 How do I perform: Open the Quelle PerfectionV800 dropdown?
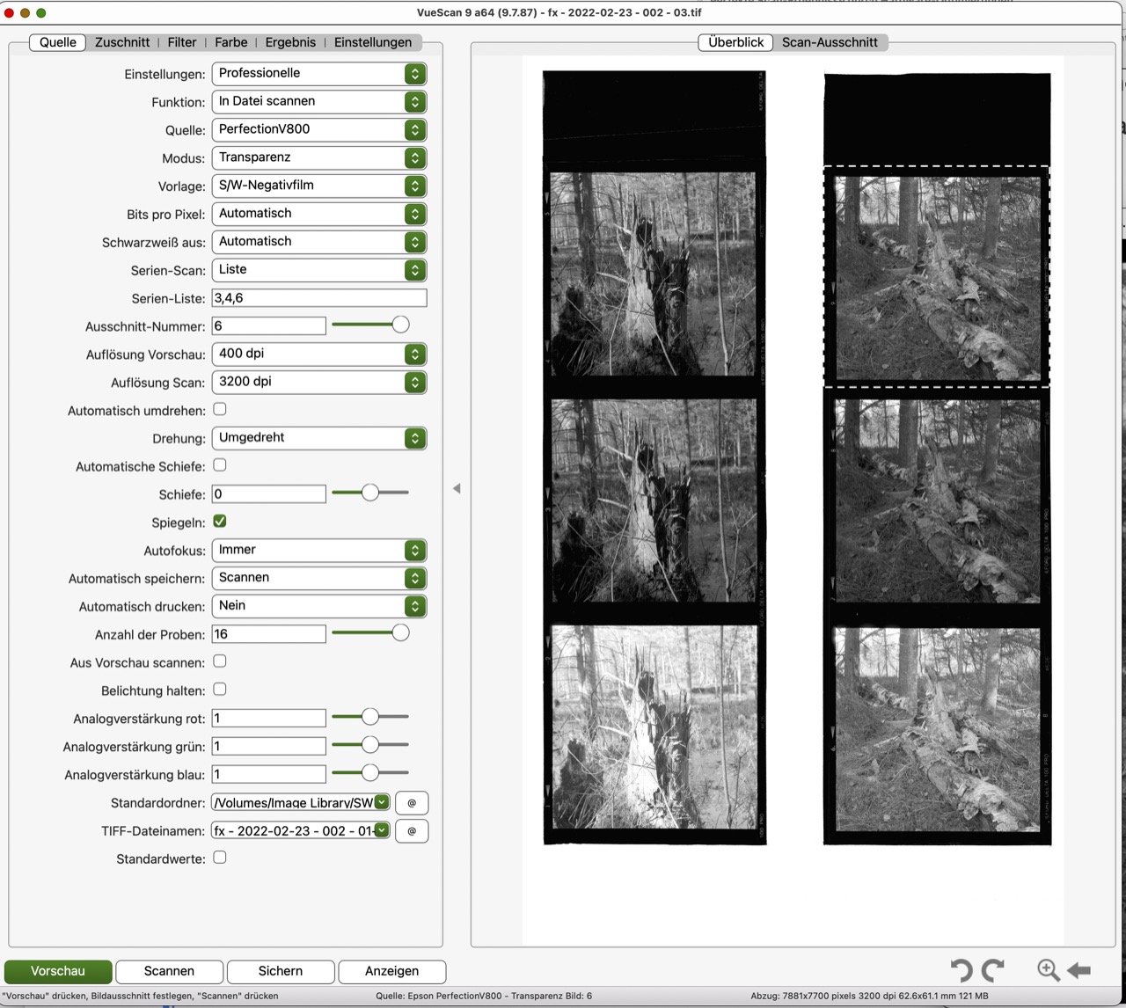pyautogui.click(x=319, y=130)
